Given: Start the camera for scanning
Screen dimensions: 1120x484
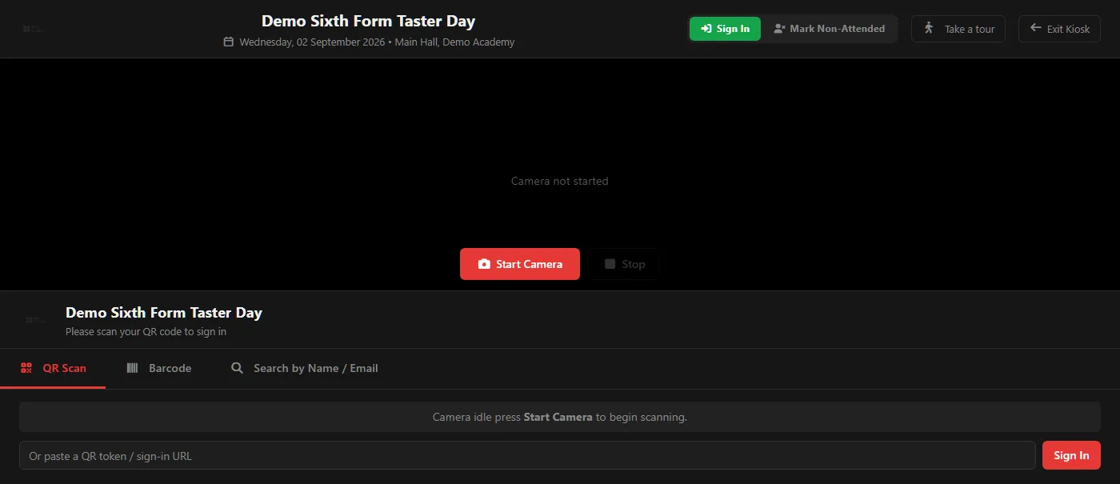Looking at the screenshot, I should click(x=520, y=264).
